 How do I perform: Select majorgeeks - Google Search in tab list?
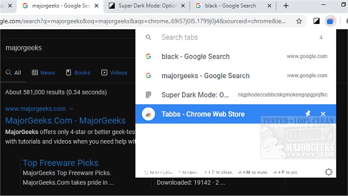click(x=235, y=75)
